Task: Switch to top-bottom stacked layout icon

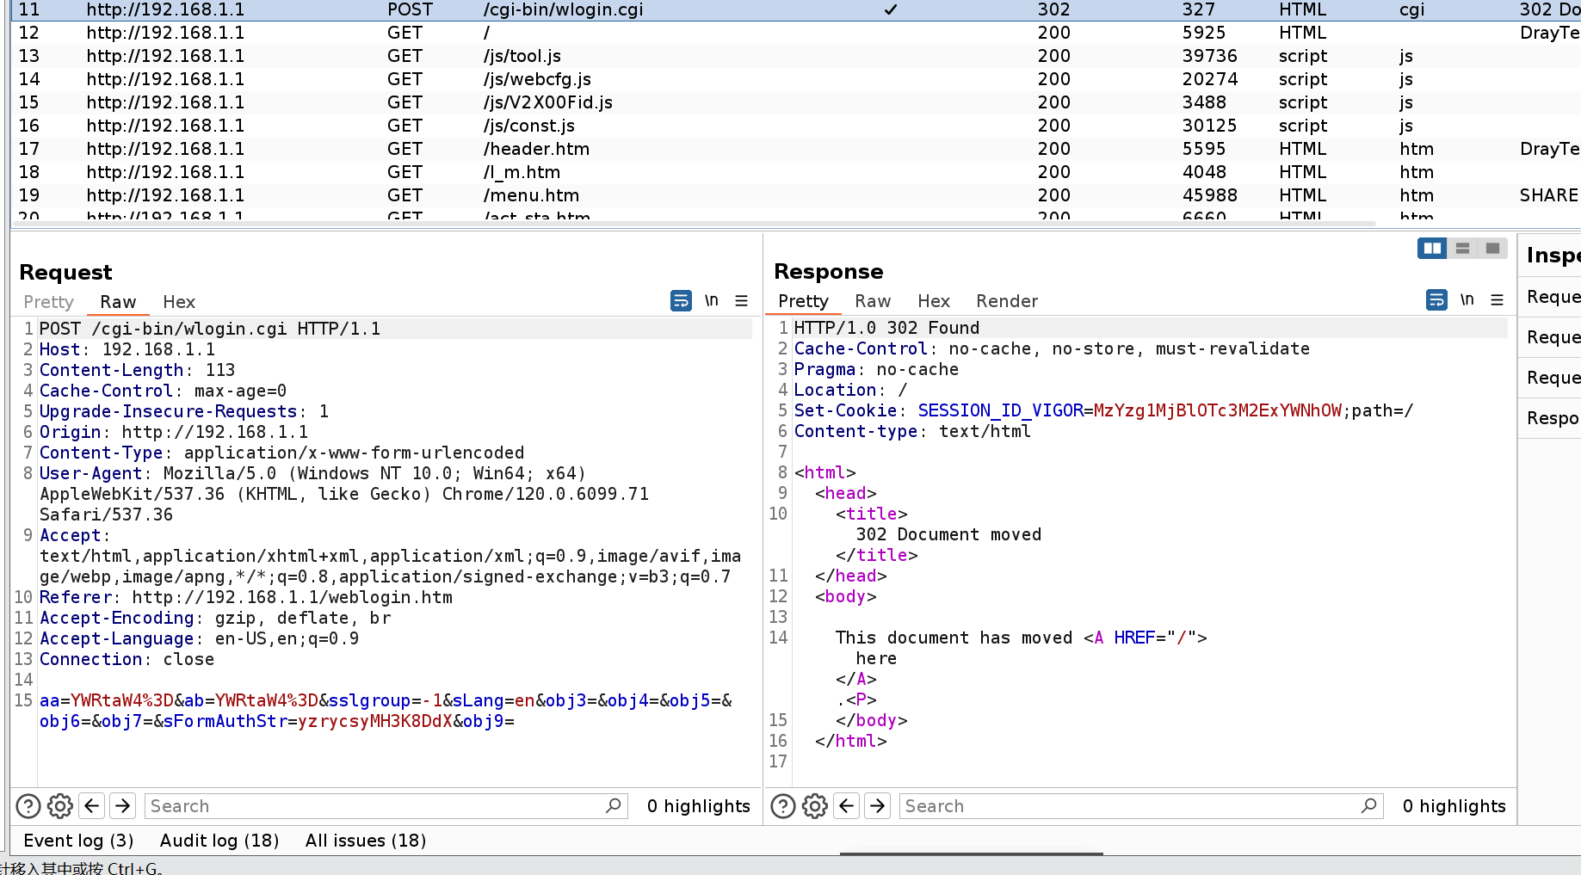Action: click(x=1462, y=249)
